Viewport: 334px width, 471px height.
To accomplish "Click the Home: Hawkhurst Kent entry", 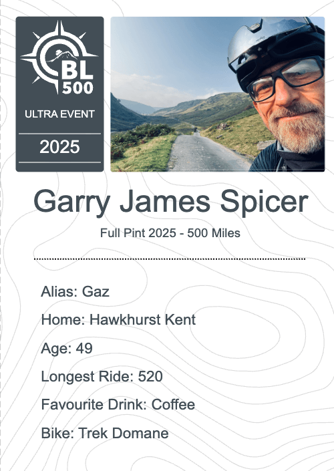I will pos(118,319).
